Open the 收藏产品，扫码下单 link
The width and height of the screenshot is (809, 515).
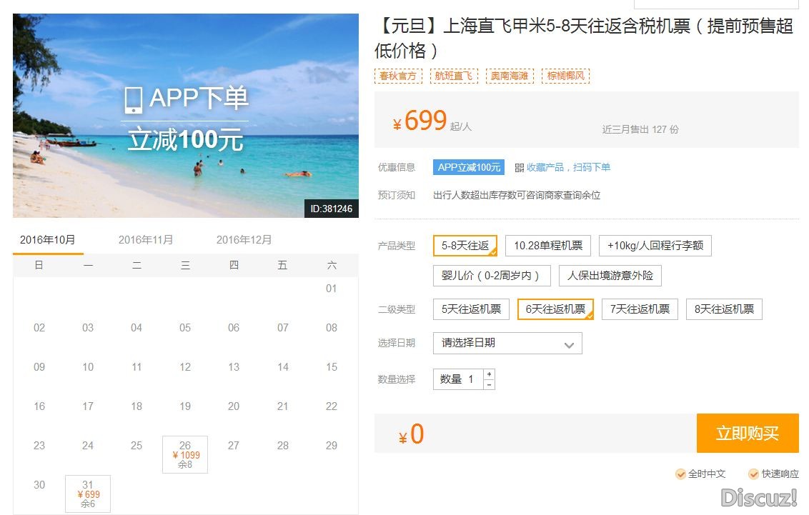click(568, 168)
